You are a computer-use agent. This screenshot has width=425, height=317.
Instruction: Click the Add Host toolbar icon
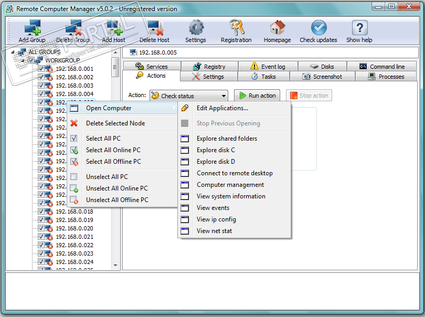pos(114,27)
